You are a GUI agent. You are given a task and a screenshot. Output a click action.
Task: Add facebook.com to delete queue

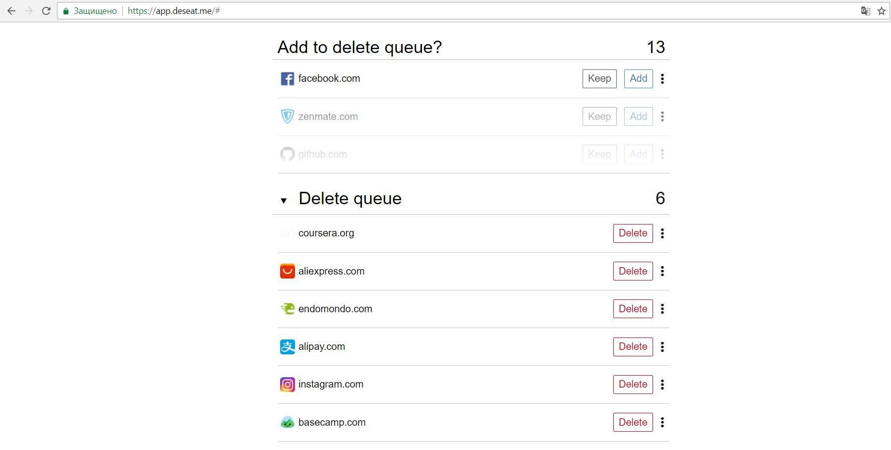[638, 79]
